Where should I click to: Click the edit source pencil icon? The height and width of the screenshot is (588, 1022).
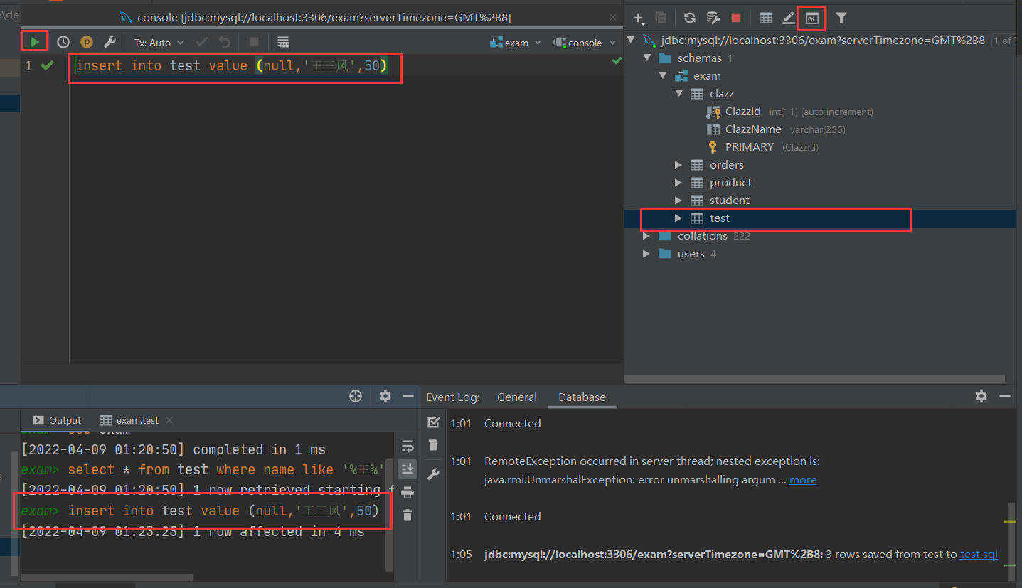(789, 18)
